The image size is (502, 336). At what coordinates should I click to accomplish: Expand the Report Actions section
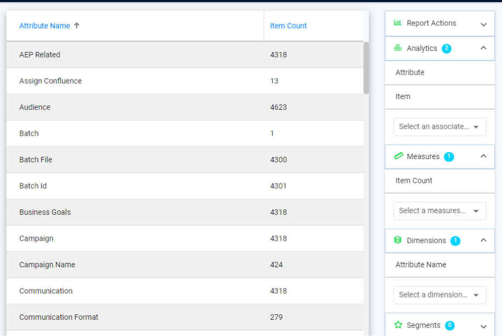tap(484, 24)
